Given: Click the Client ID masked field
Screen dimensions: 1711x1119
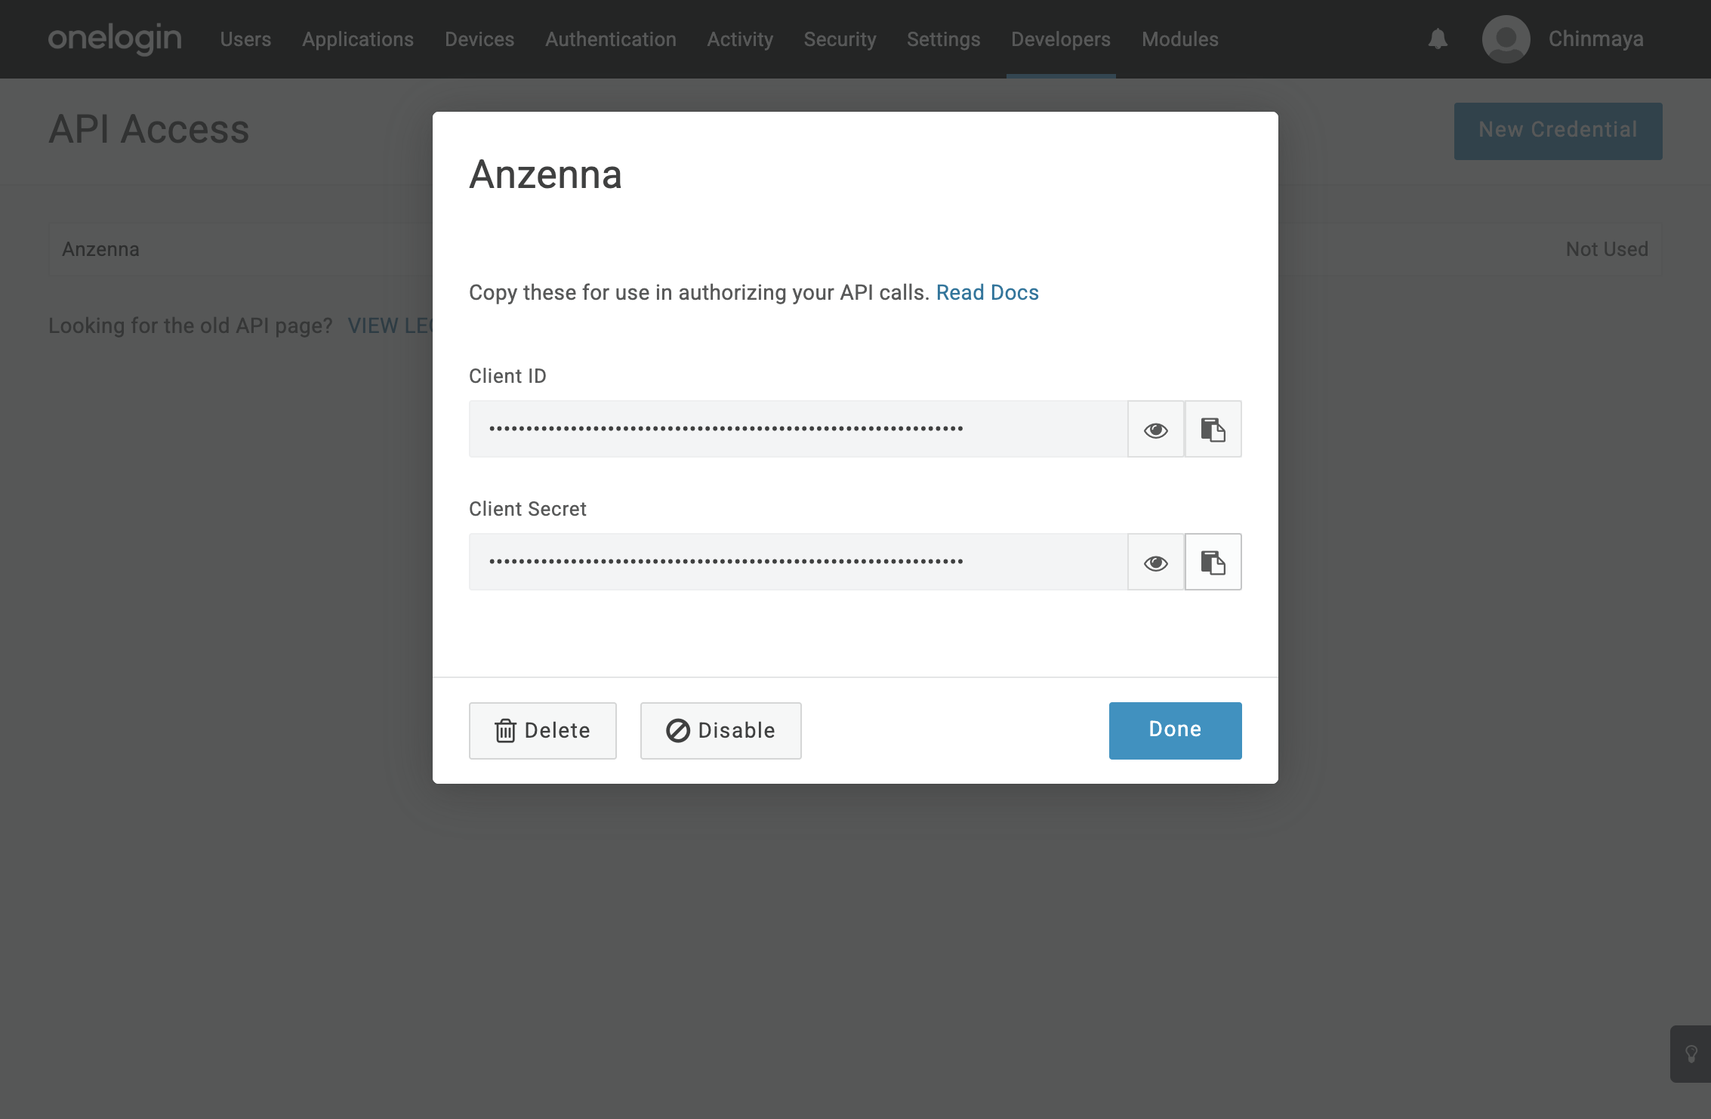Looking at the screenshot, I should [797, 429].
